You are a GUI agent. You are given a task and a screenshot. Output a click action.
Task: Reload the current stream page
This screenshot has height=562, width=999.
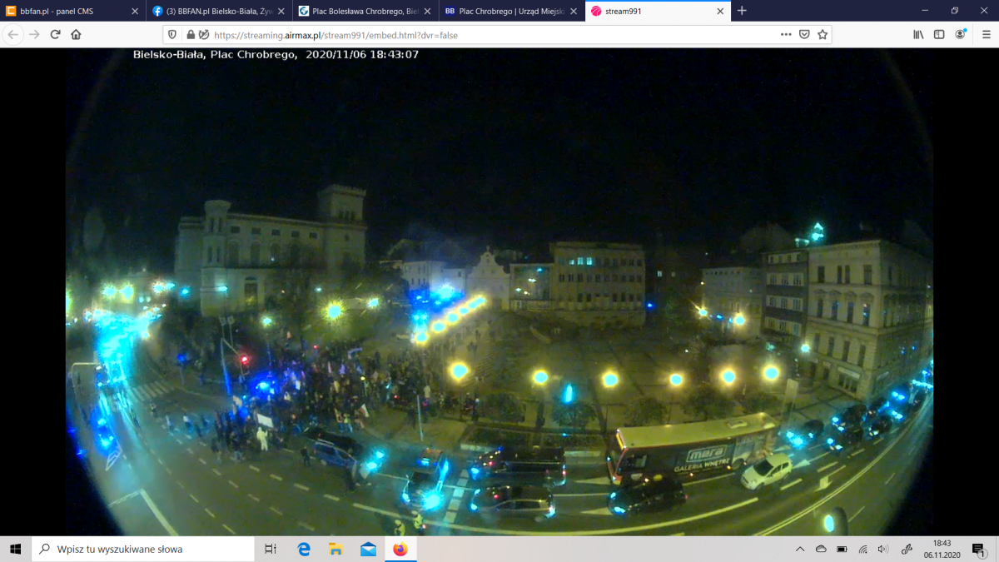(56, 35)
